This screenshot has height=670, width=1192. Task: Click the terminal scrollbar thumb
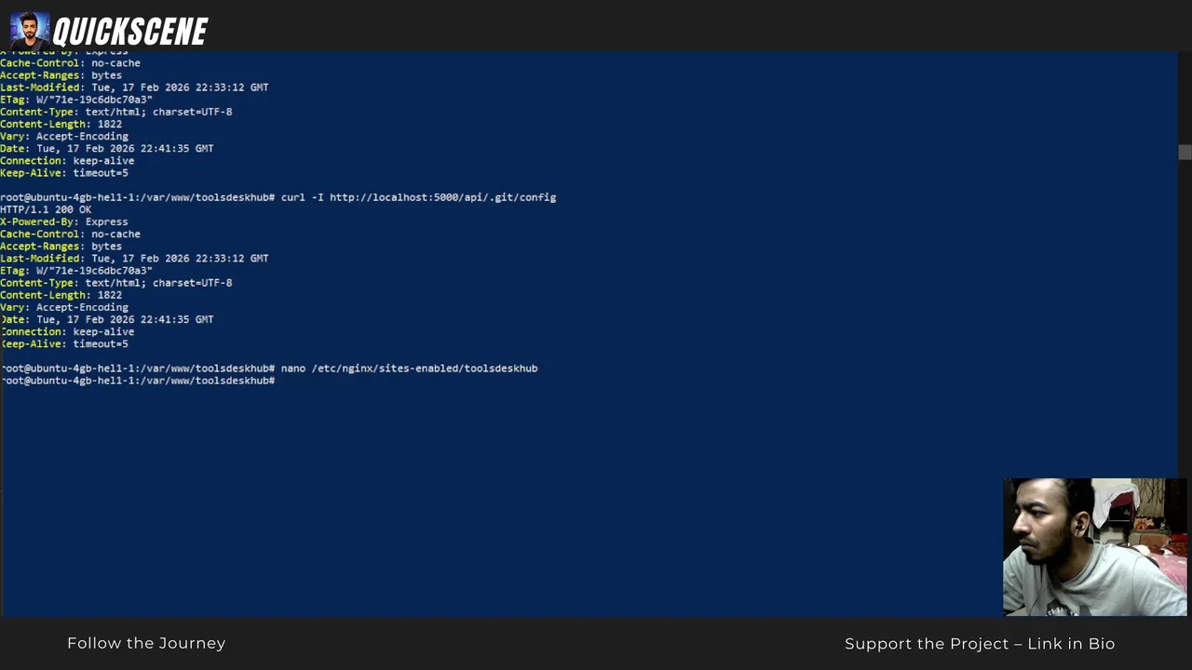pyautogui.click(x=1185, y=153)
